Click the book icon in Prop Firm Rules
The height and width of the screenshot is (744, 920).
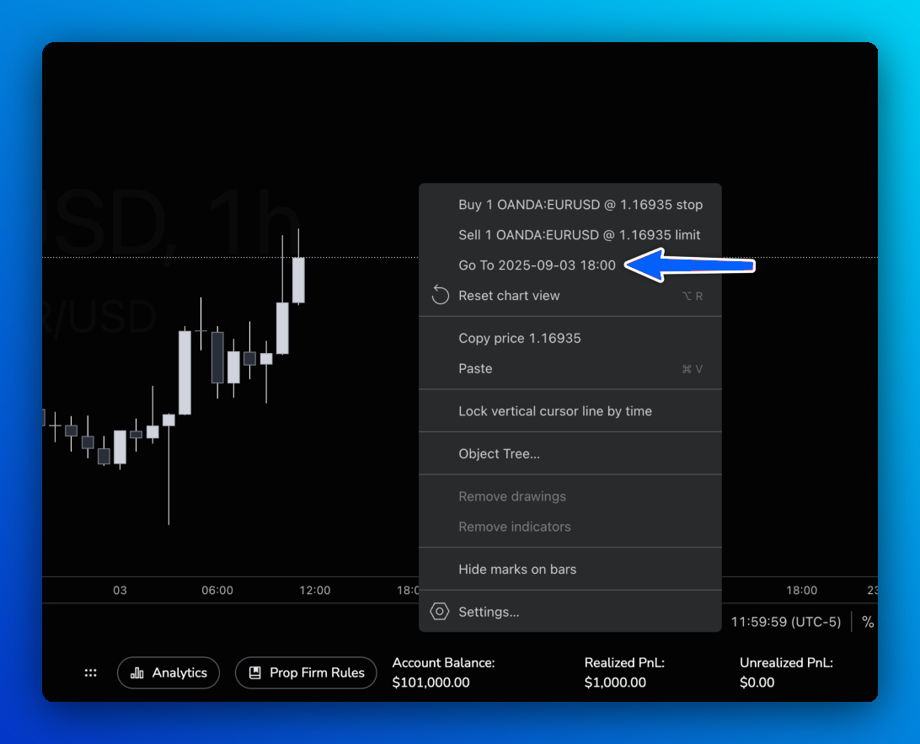[x=255, y=673]
